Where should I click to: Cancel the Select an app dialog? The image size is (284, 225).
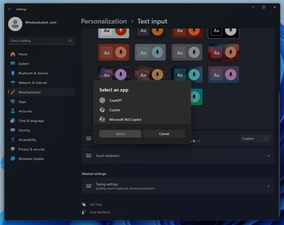tap(164, 134)
